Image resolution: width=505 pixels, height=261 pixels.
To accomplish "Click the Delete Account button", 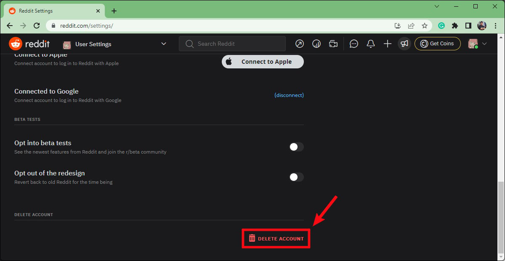I will click(x=276, y=238).
